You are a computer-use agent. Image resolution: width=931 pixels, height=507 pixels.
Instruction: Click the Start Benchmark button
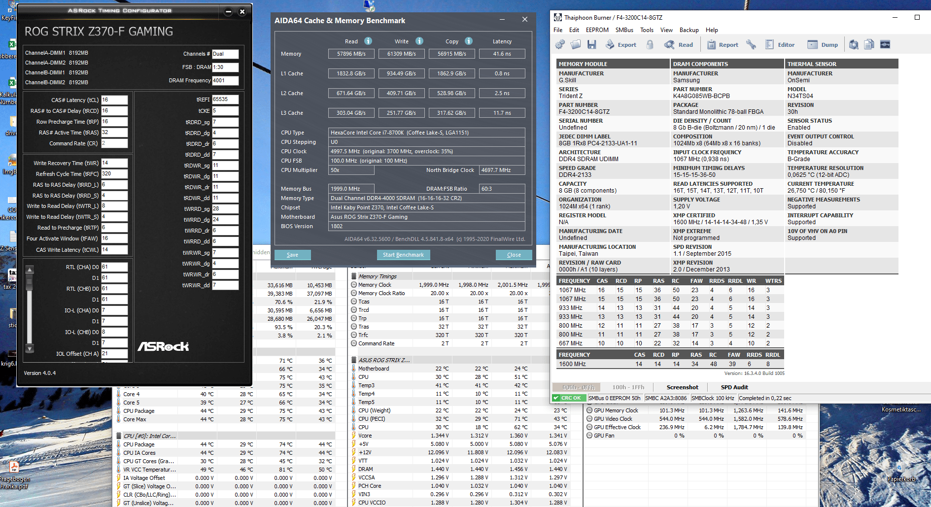[x=403, y=255]
